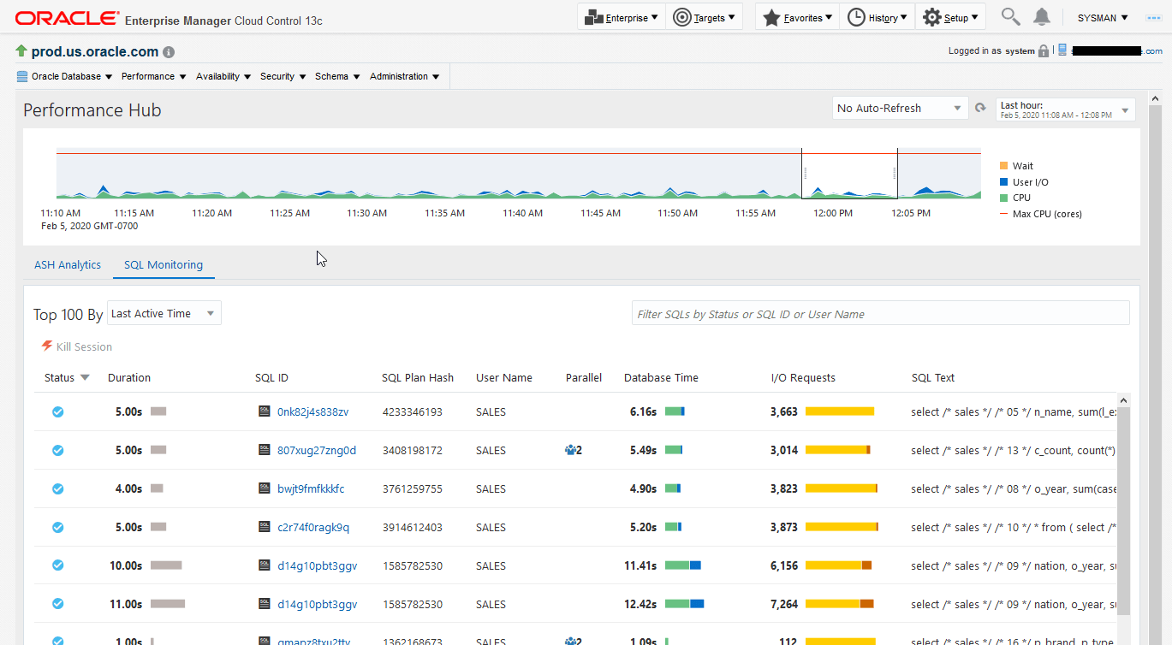
Task: Click the SQL icon beside bwjt9fmfkkkfc
Action: point(265,488)
